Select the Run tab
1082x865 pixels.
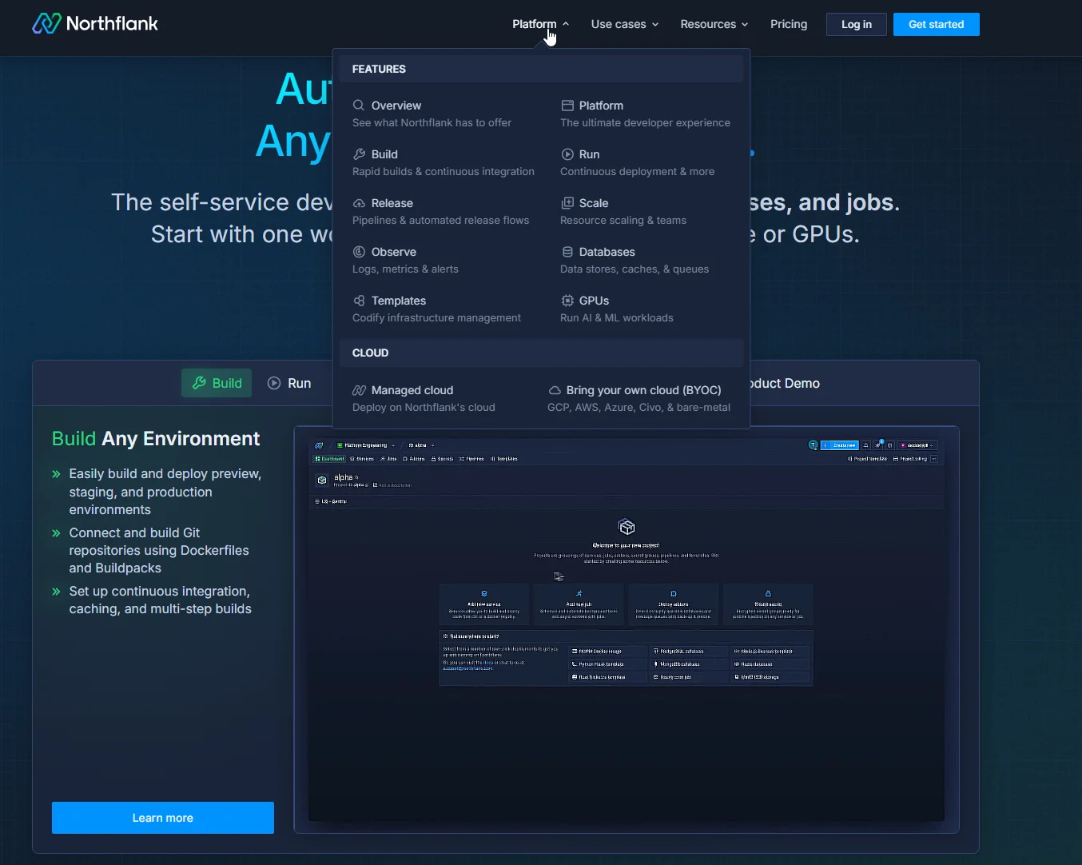click(x=289, y=383)
